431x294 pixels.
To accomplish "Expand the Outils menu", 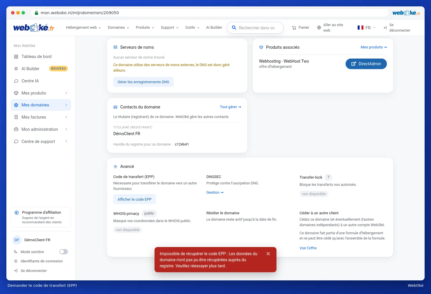I will click(x=192, y=28).
